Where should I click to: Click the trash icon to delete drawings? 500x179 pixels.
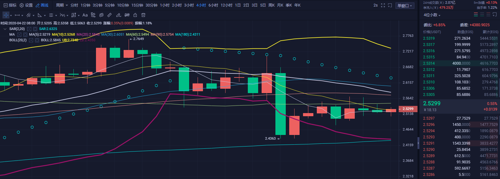[x=143, y=15]
